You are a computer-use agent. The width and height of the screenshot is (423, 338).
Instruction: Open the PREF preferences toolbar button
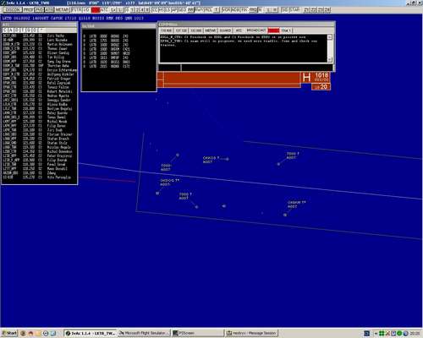click(28, 10)
